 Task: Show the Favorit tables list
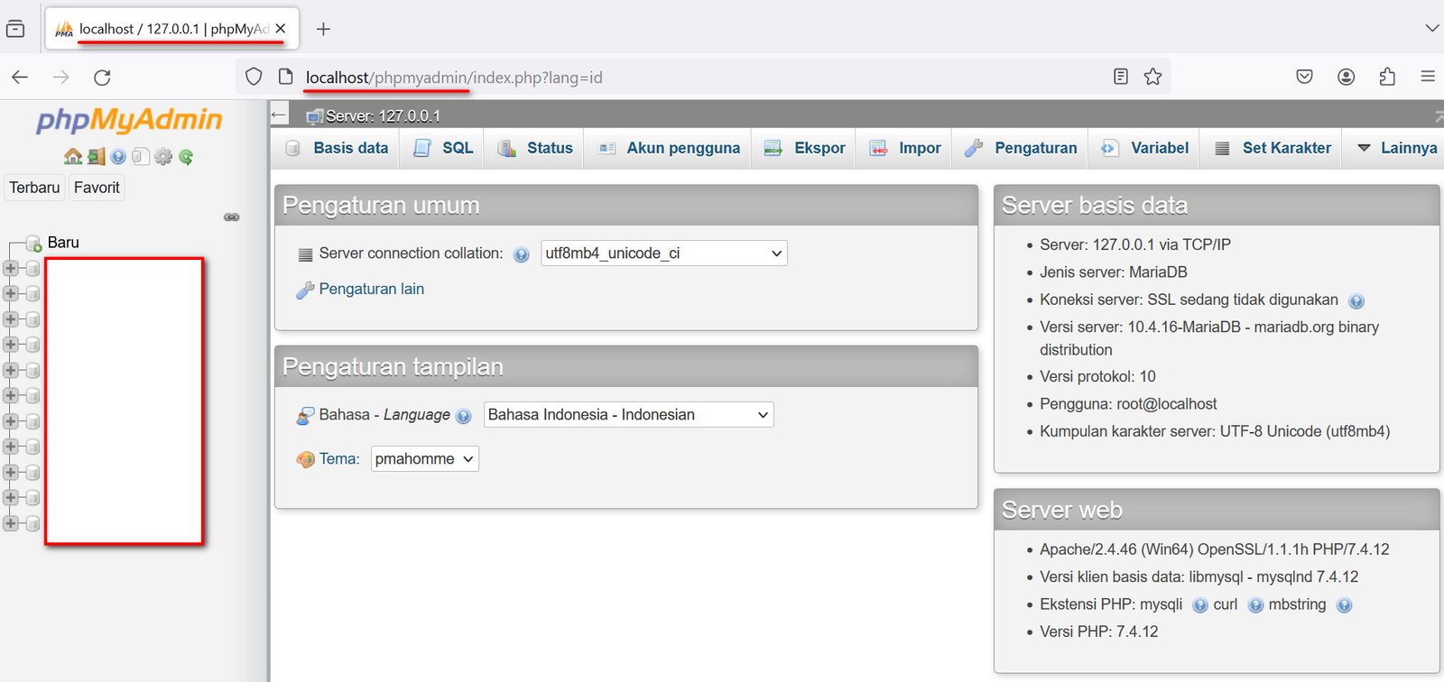click(x=97, y=188)
